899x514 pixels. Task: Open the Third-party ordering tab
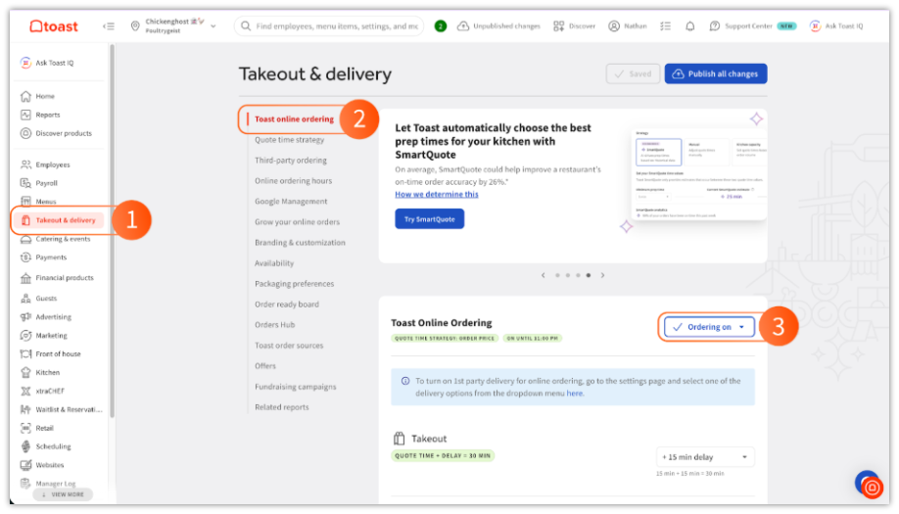(x=290, y=161)
